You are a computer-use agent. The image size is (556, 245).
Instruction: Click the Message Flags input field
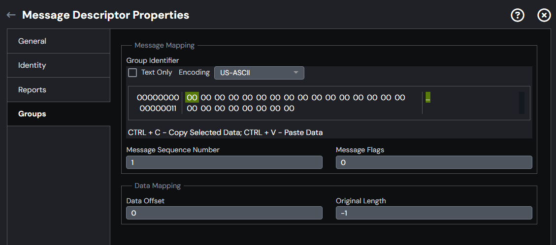pos(434,163)
